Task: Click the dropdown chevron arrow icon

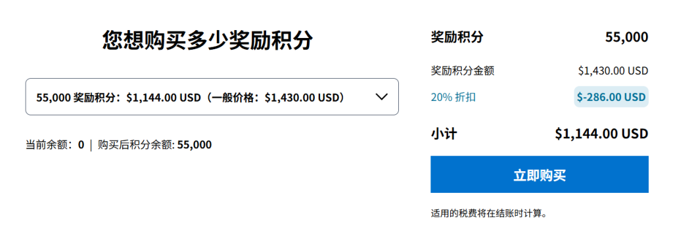Action: pos(382,97)
